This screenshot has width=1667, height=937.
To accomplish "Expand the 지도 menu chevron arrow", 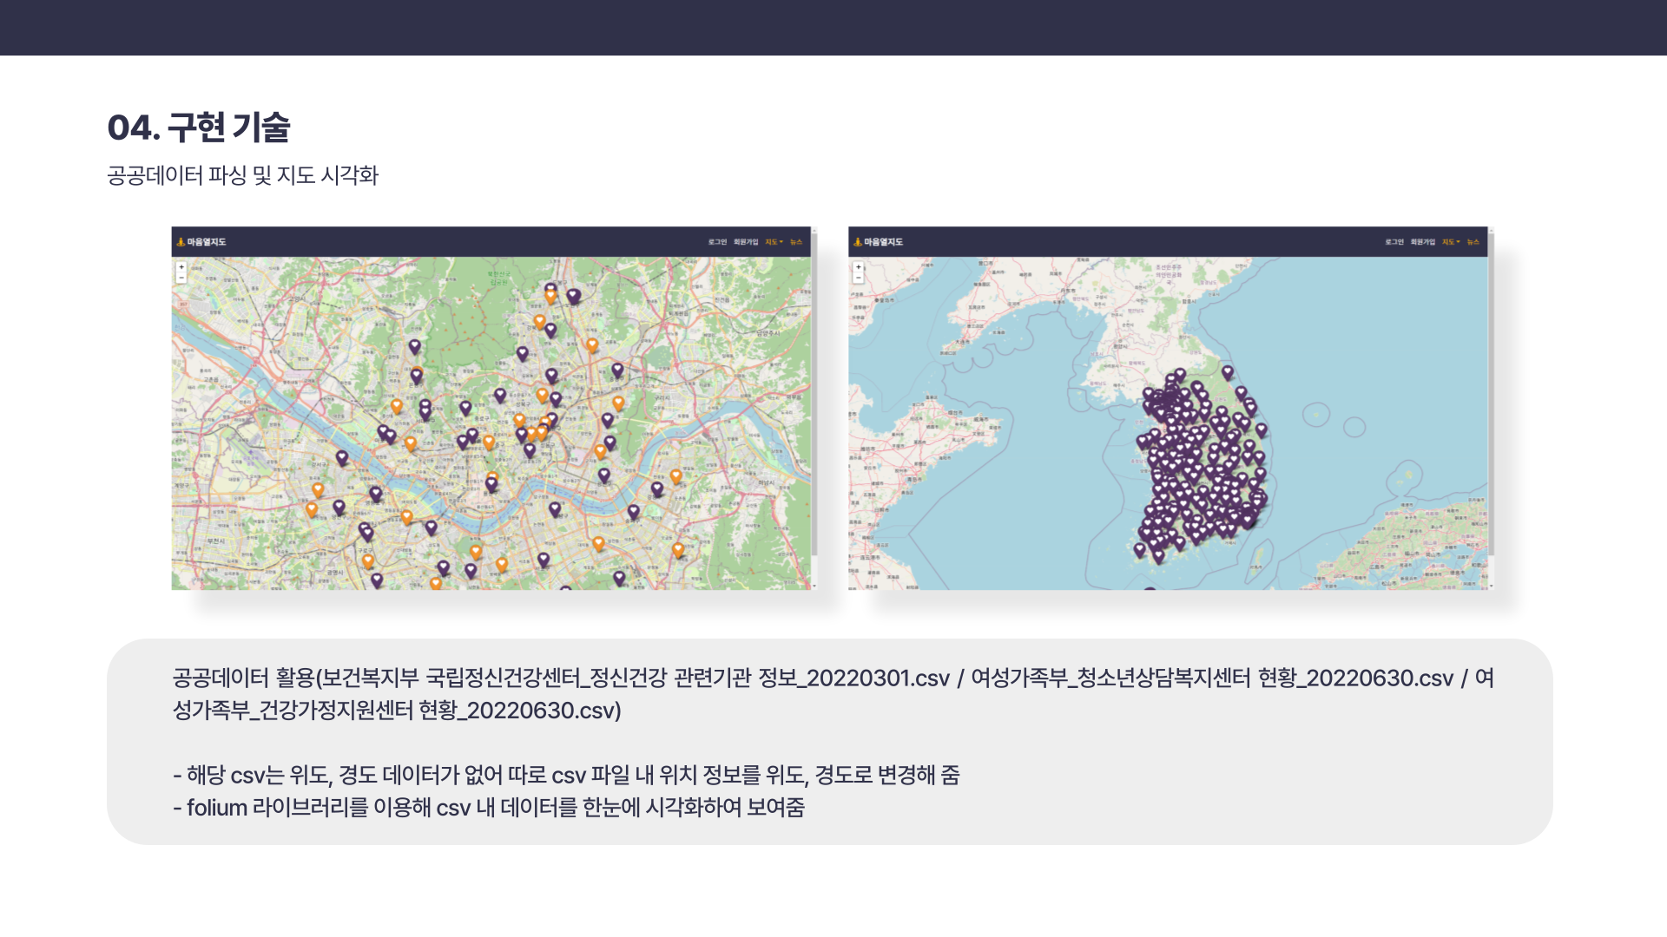I will pos(781,242).
